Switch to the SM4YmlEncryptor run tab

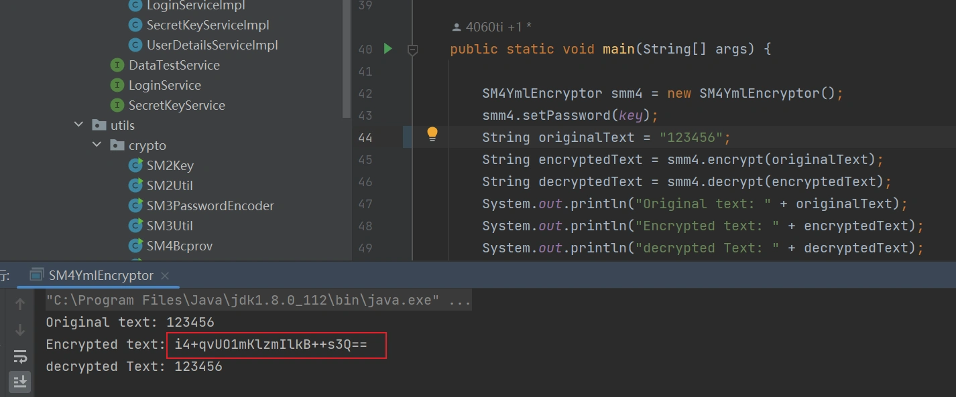click(x=101, y=276)
